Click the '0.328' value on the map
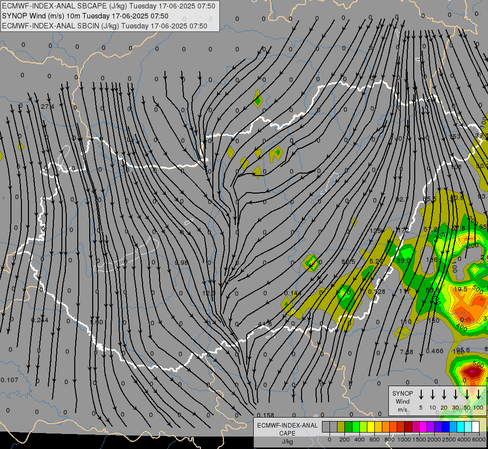This screenshot has width=488, height=449. [376, 292]
